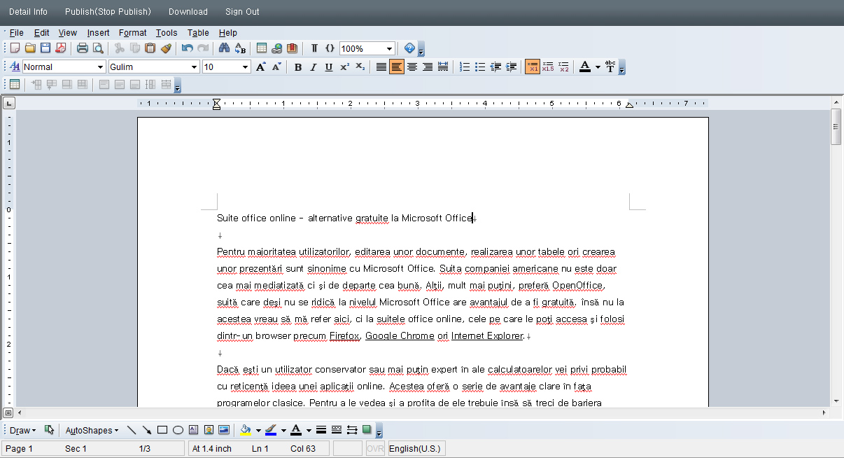Select the Arrow drawing tool
The image size is (844, 458).
pos(147,430)
